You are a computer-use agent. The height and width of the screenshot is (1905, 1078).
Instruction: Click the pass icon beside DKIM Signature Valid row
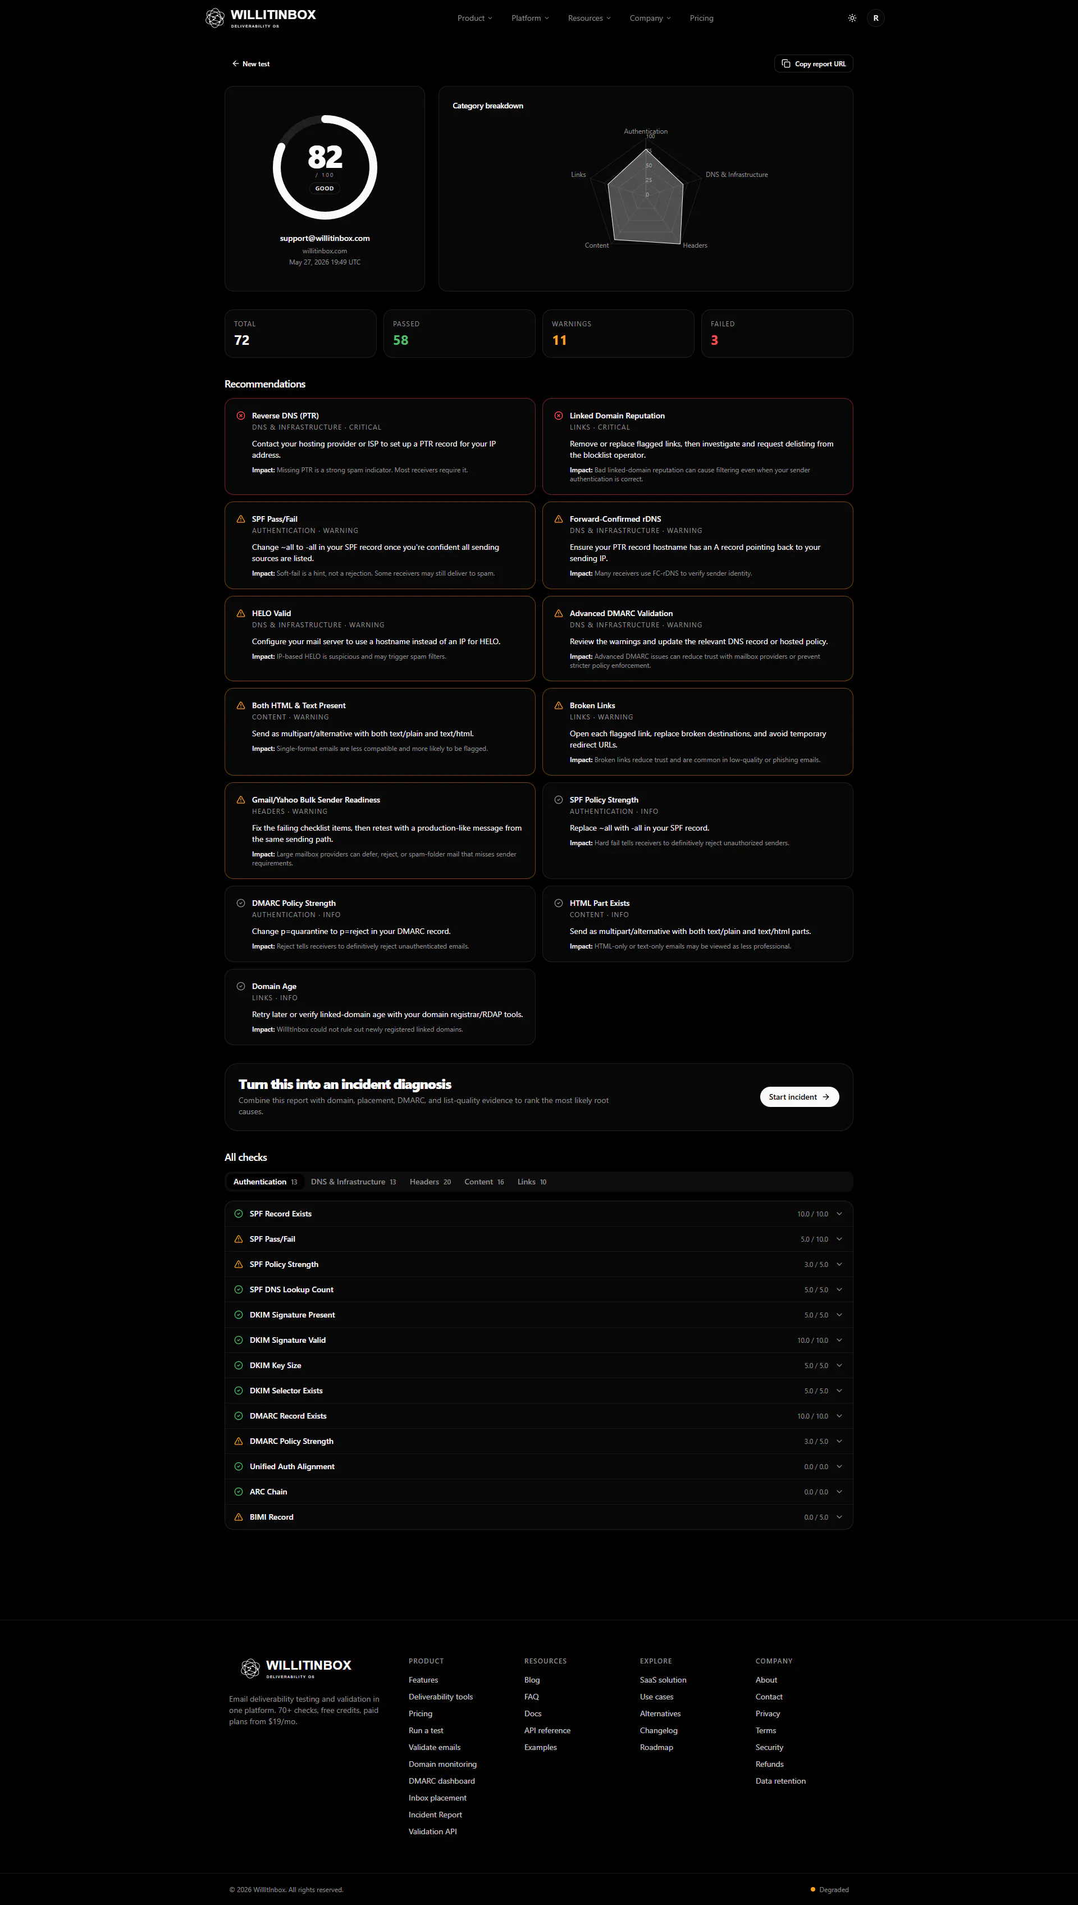point(239,1340)
